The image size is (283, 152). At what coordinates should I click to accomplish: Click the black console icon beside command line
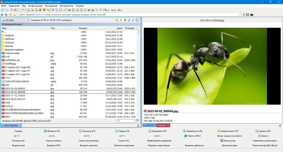(252, 15)
